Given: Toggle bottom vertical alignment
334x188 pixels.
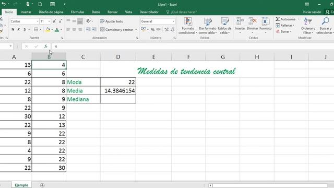Looking at the screenshot, I should click(80, 21).
